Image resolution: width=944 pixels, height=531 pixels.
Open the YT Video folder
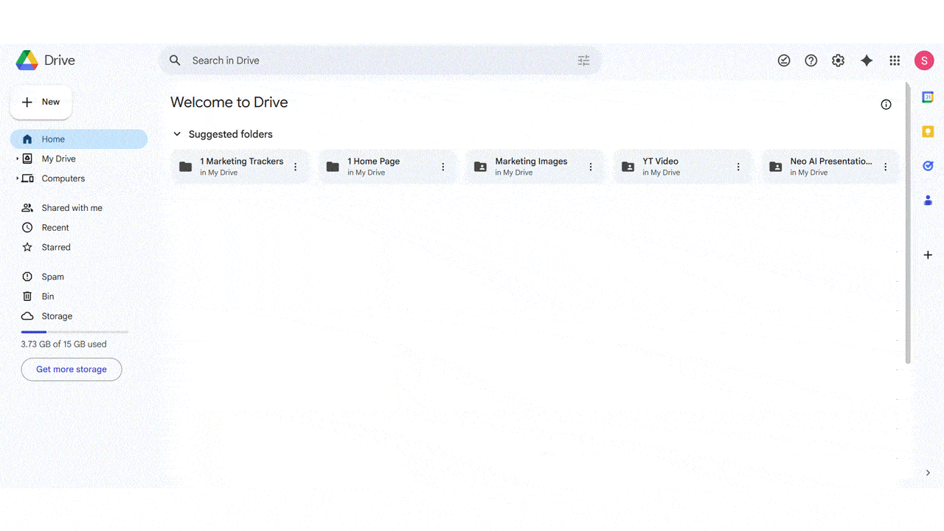(683, 167)
